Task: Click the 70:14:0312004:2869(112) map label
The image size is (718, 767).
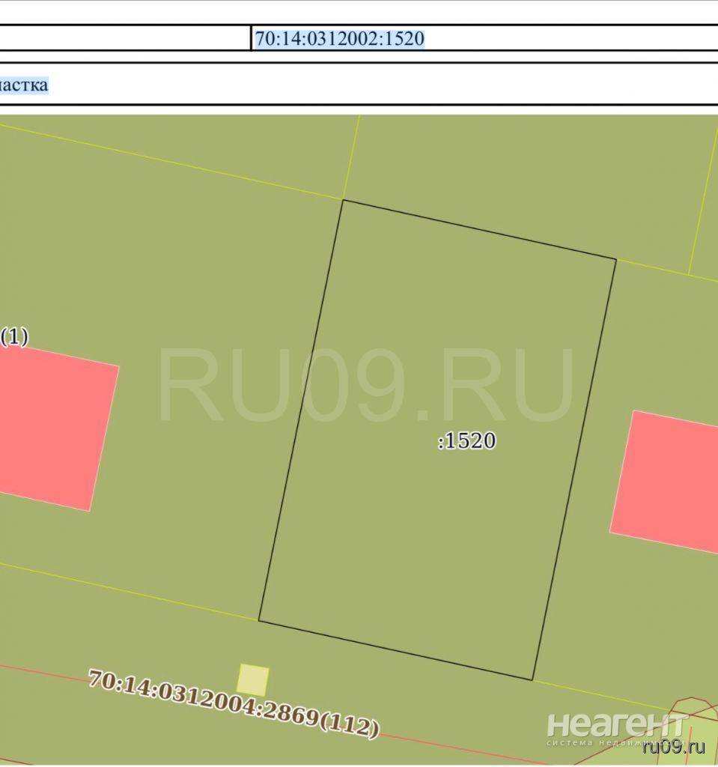Action: pos(234,703)
